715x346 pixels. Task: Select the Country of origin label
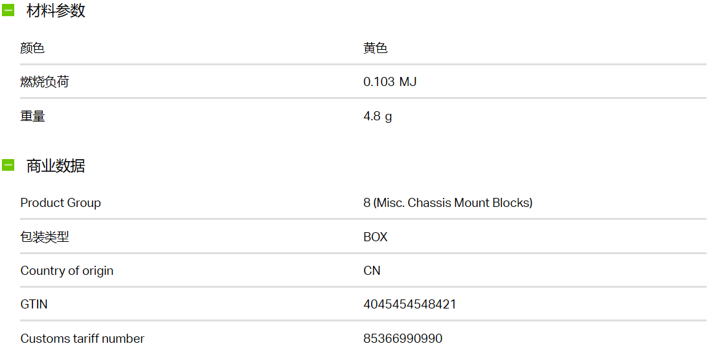coord(67,271)
